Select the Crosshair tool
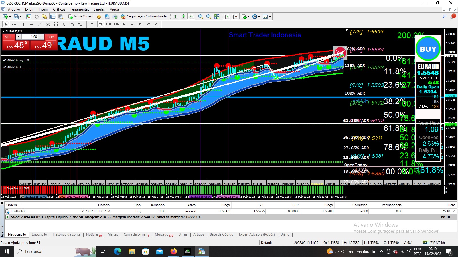This screenshot has width=458, height=257. (14, 24)
